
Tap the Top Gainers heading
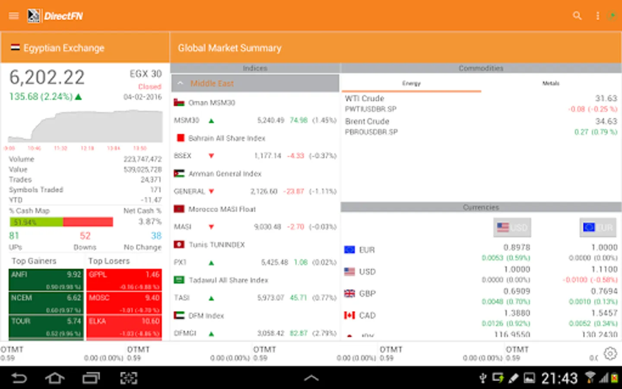point(34,261)
